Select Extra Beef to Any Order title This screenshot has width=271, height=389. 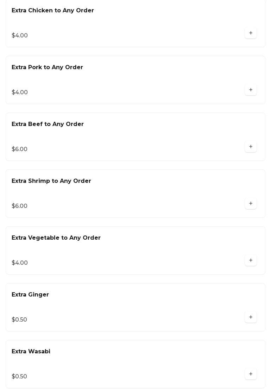(48, 124)
